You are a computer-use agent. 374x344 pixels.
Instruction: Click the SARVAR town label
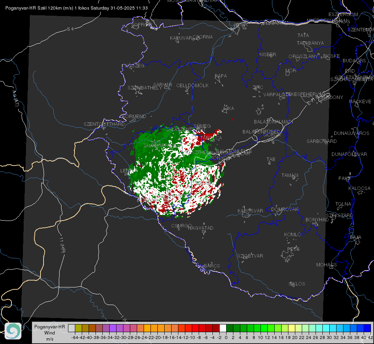[x=163, y=85]
